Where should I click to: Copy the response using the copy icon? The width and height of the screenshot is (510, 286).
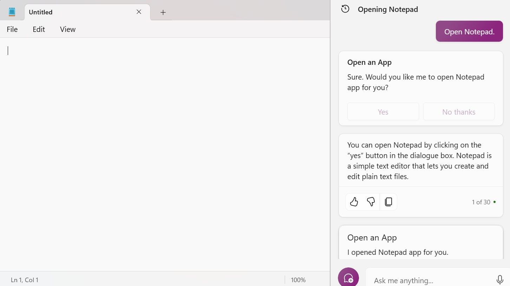click(388, 202)
